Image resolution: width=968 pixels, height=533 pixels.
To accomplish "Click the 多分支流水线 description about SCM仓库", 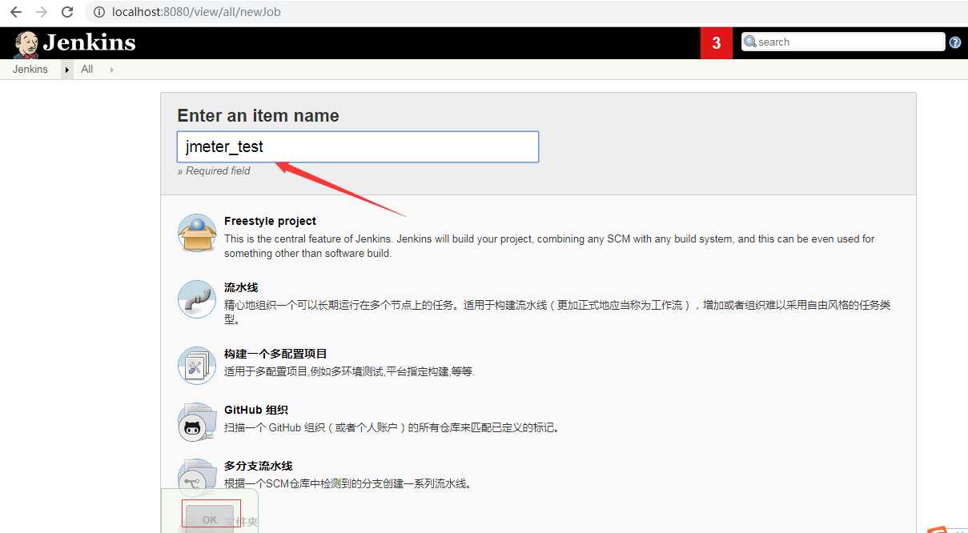I will coord(347,483).
